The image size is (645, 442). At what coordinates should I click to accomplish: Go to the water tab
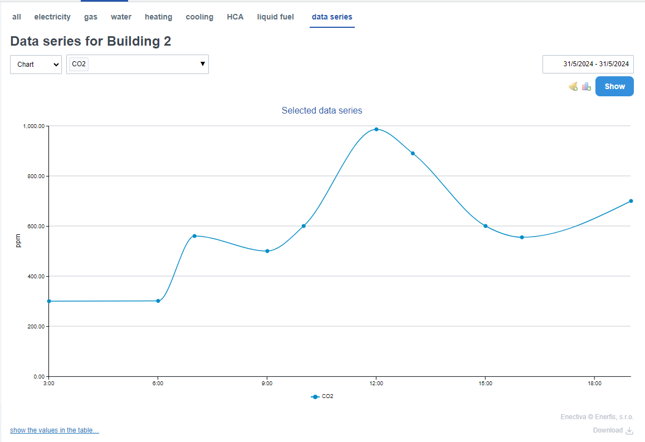pos(121,17)
